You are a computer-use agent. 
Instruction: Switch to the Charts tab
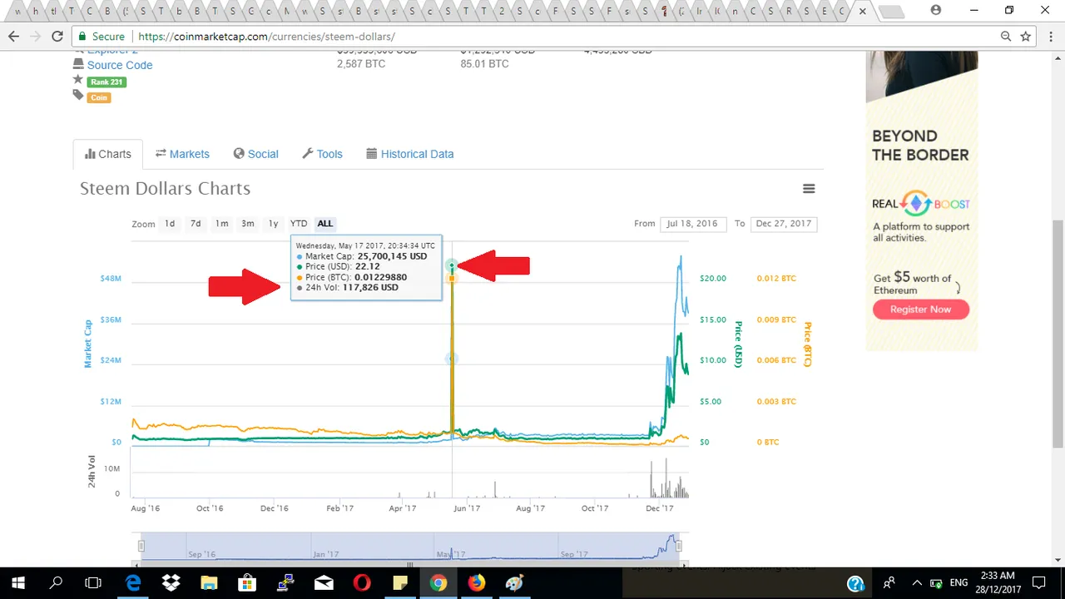point(108,154)
